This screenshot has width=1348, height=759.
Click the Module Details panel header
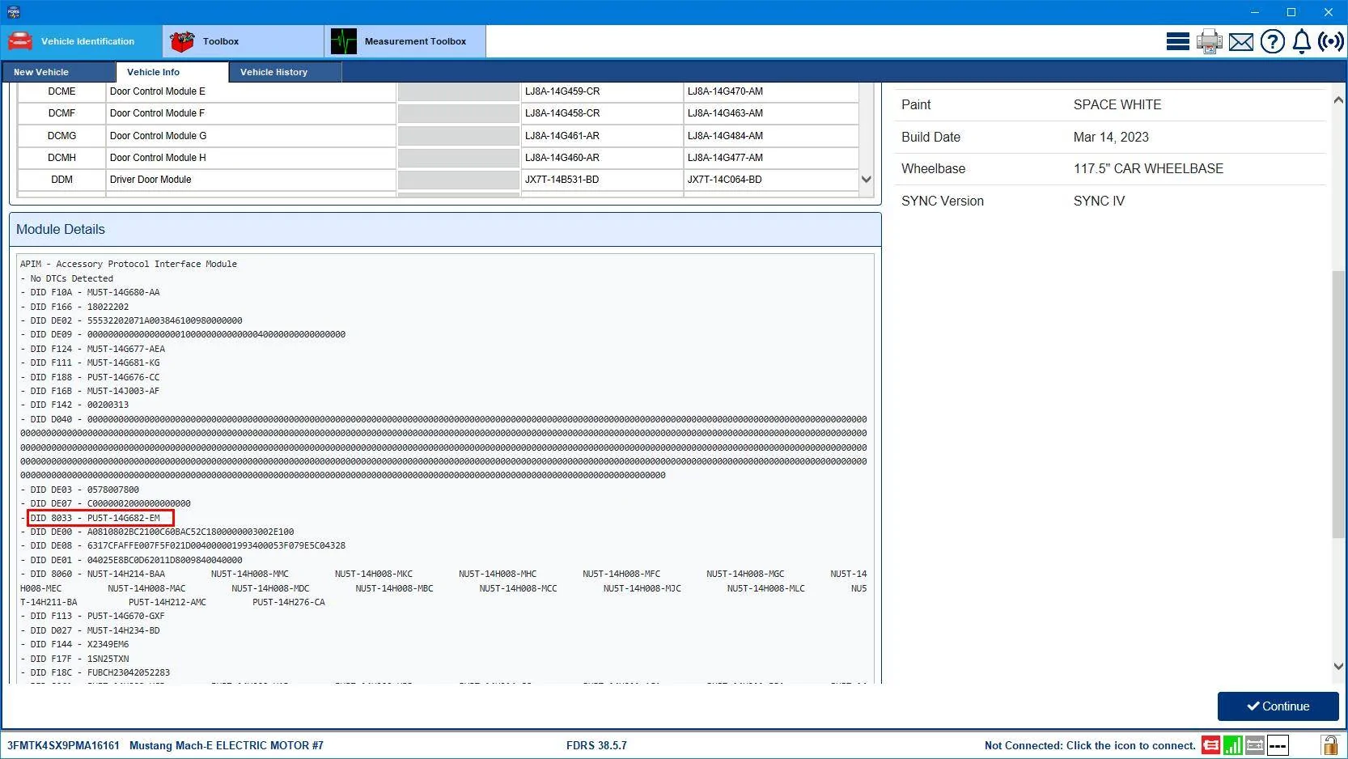pyautogui.click(x=445, y=230)
